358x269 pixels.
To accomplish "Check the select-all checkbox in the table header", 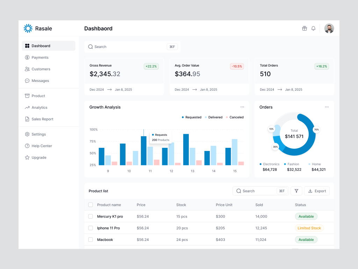I will coord(90,205).
